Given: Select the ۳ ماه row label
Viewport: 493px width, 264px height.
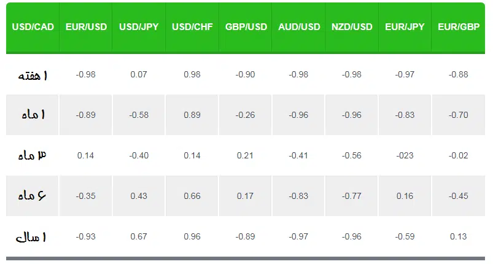Looking at the screenshot, I should coord(32,155).
